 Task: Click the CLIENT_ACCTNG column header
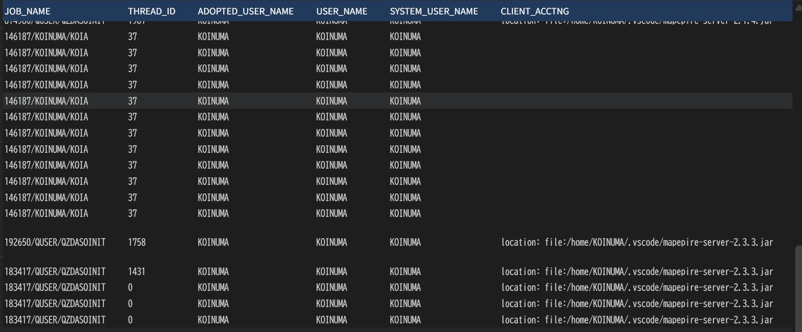pyautogui.click(x=534, y=11)
